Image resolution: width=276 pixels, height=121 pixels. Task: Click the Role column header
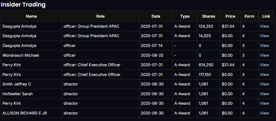(x=100, y=16)
